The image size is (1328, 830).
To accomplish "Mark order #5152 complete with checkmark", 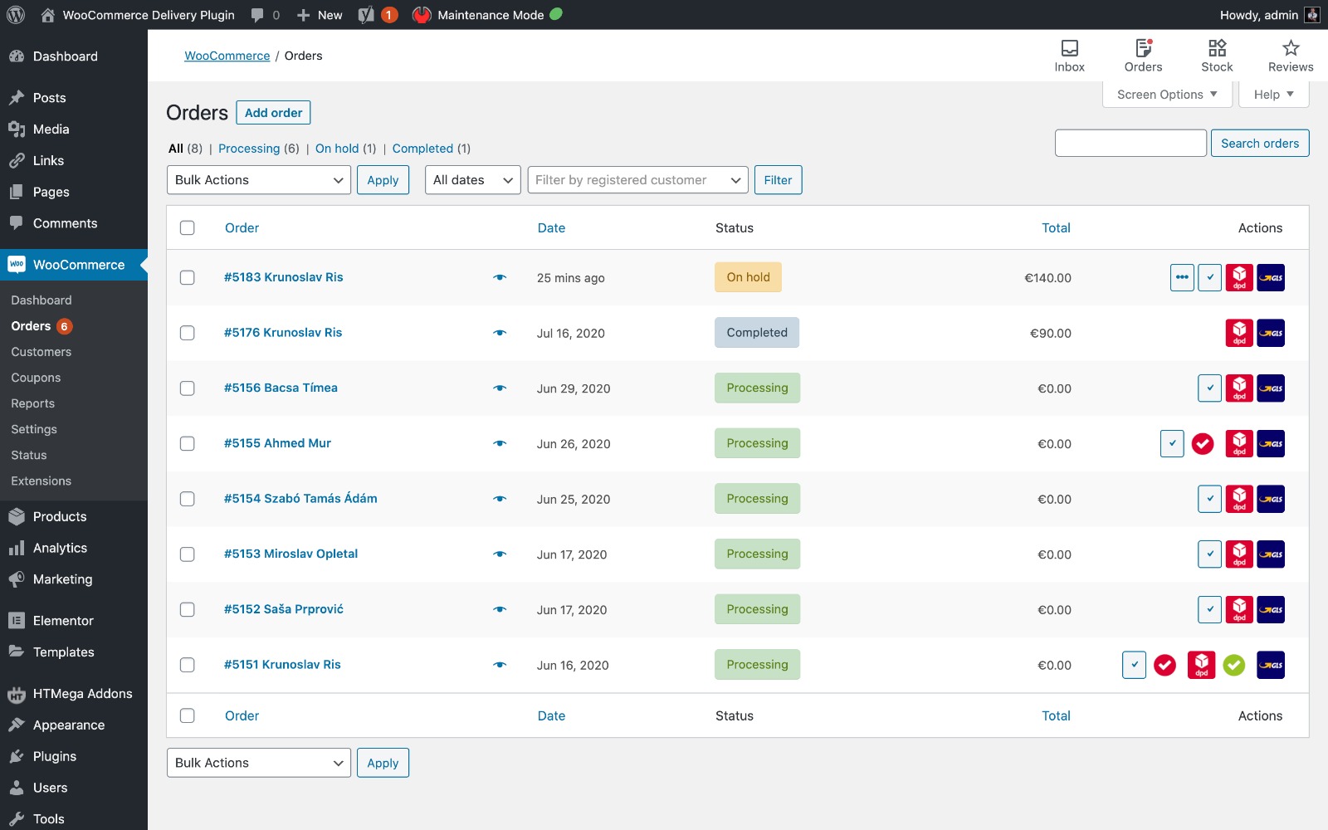I will point(1210,609).
